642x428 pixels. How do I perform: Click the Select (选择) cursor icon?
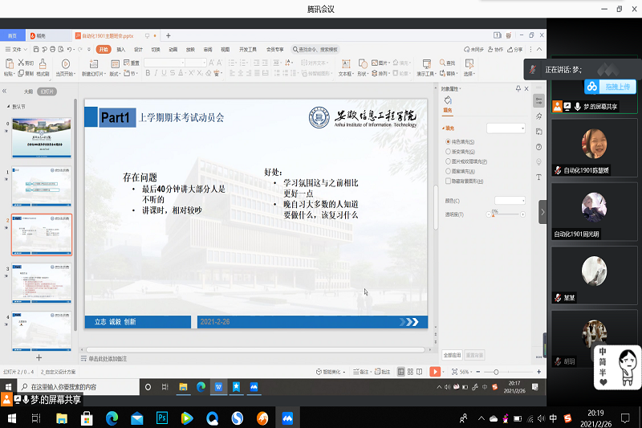[469, 64]
